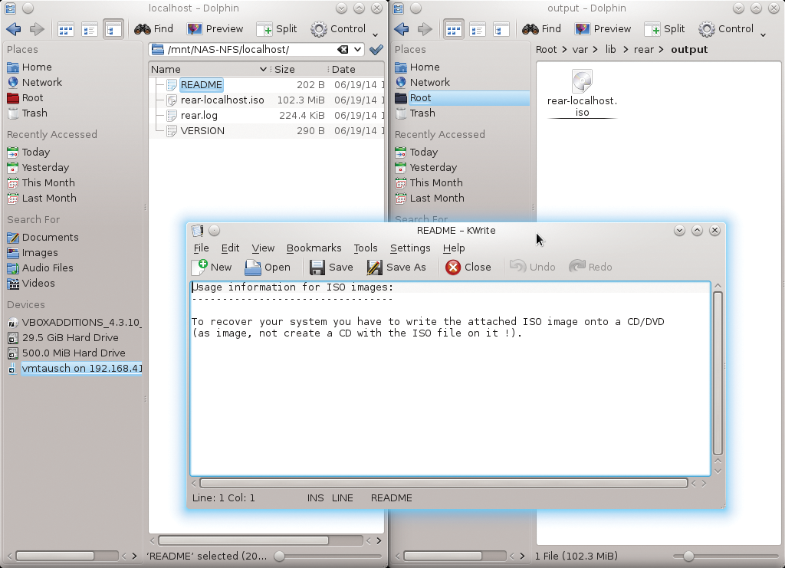
Task: Close document with KWrite Close button
Action: (x=468, y=268)
